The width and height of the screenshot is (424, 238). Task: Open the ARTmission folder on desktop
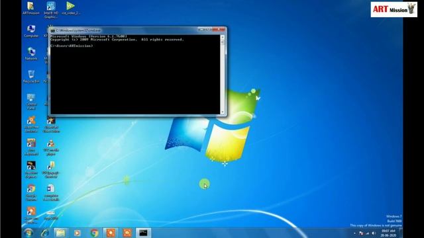click(30, 8)
